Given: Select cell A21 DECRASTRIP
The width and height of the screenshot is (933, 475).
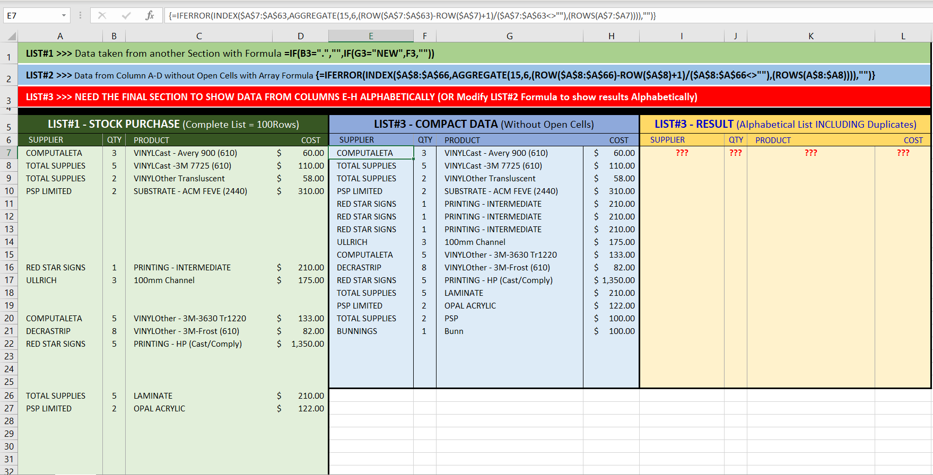Looking at the screenshot, I should tap(60, 331).
